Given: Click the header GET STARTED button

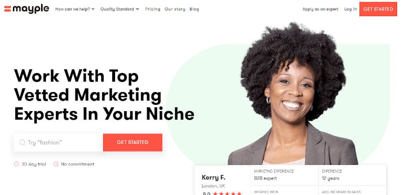Looking at the screenshot, I should [x=378, y=9].
